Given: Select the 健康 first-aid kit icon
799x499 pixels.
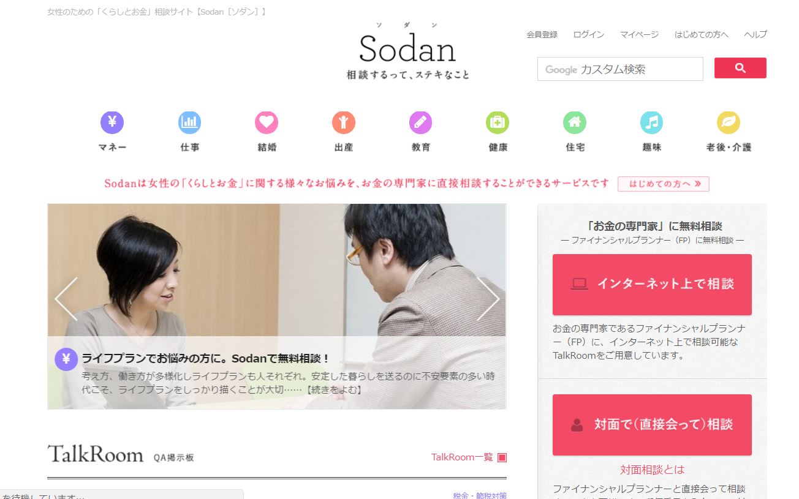Looking at the screenshot, I should [498, 123].
